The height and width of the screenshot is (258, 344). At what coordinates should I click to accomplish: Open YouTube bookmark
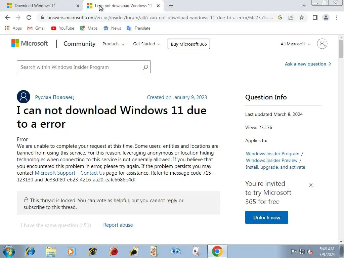click(63, 28)
